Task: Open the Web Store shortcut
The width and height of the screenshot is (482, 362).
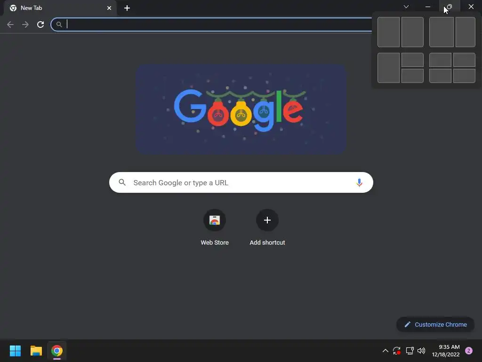Action: pos(215,228)
